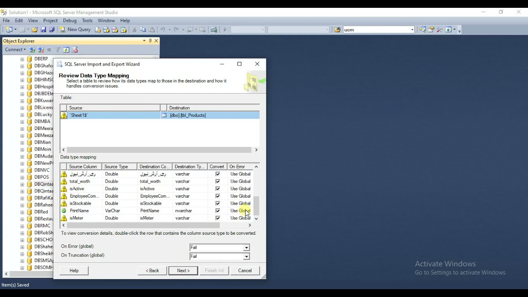Click the Analysis Services MDX Query icon

point(106,30)
